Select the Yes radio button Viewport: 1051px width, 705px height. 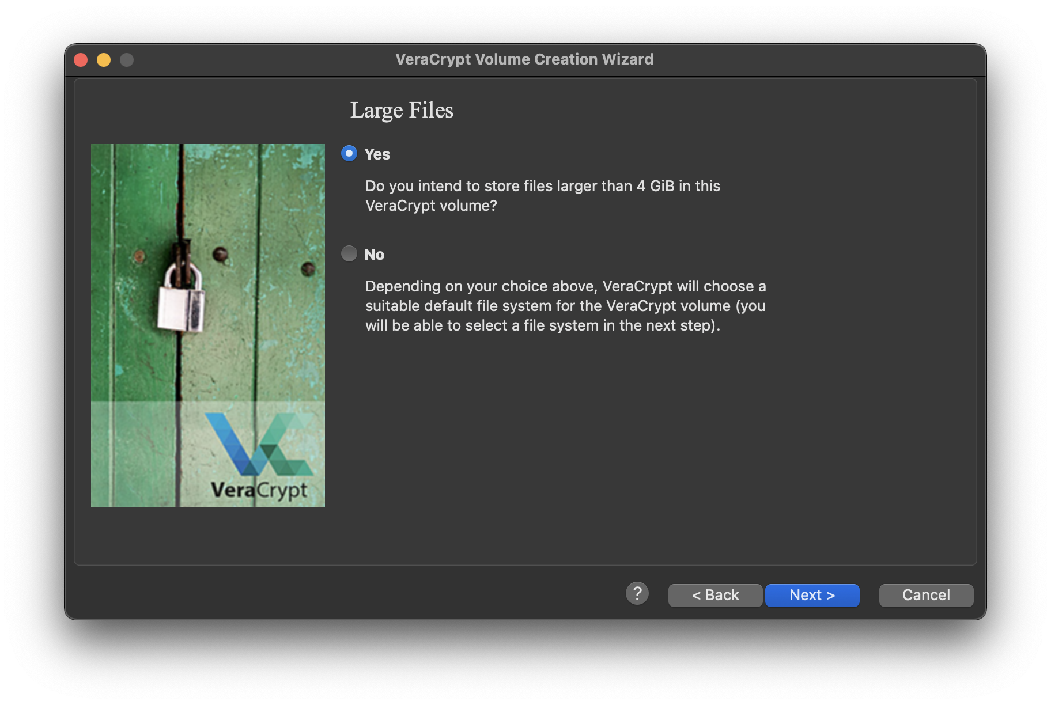(349, 154)
